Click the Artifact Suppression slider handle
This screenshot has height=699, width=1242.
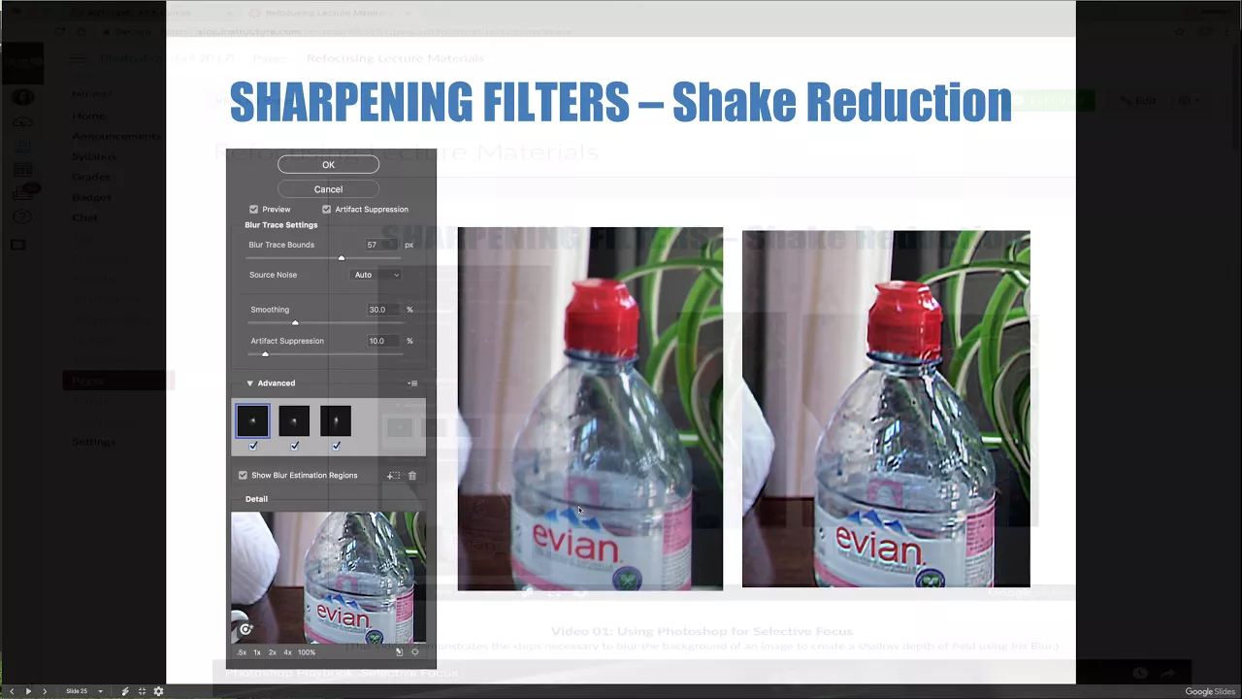265,354
